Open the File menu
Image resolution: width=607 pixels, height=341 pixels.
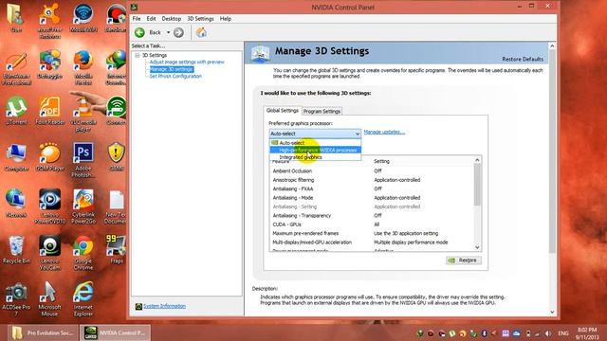137,19
